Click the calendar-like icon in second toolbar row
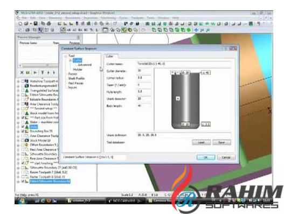Viewport: 284px width, 214px height. point(105,30)
